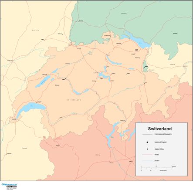
Task: Click the Schaffhausen city label
Action: point(107,36)
